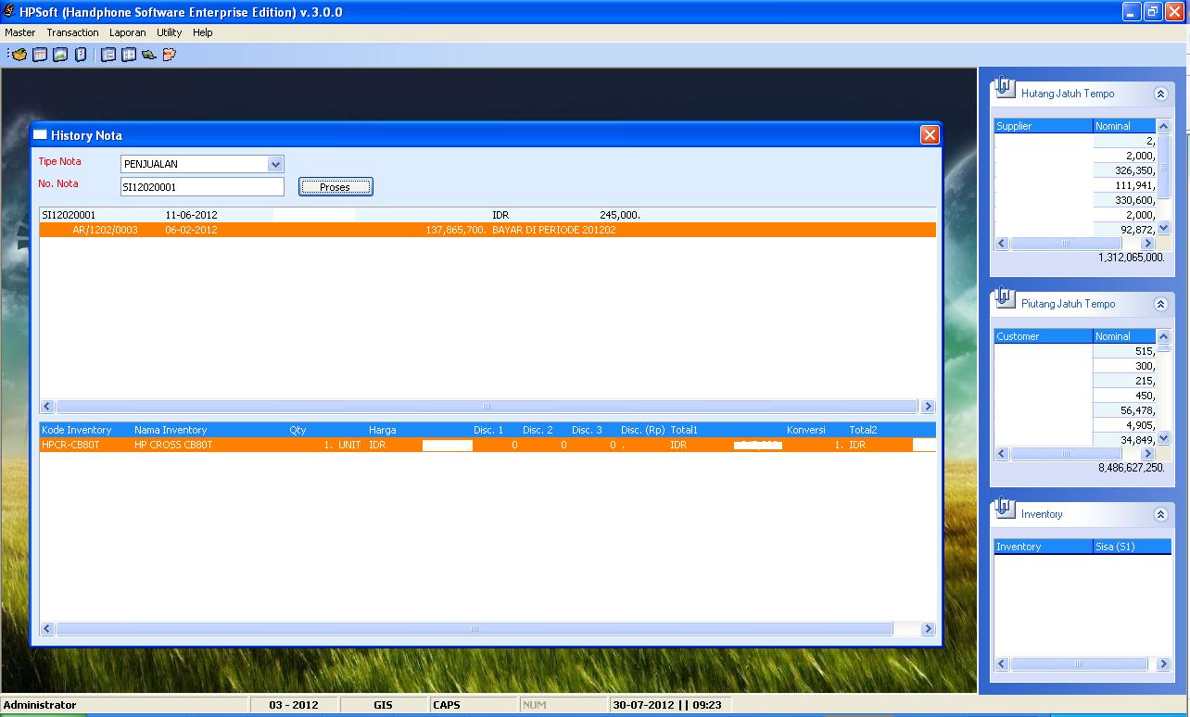This screenshot has height=717, width=1190.
Task: Click down arrow in Hutang list scrollbar
Action: coord(1164,228)
